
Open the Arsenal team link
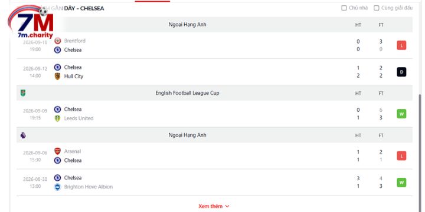pos(73,151)
